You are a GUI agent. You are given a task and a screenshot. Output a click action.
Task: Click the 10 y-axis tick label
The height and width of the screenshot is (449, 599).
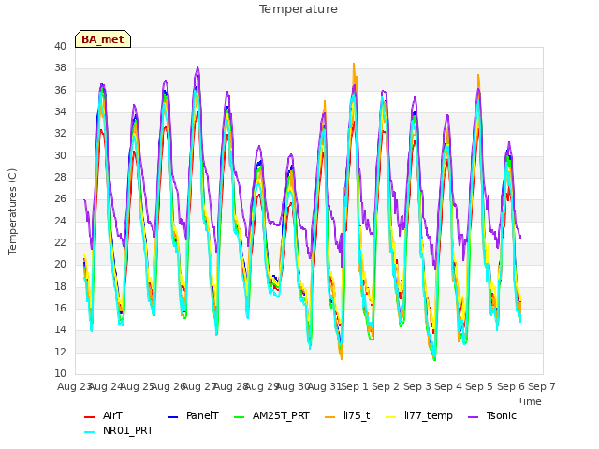tap(60, 373)
